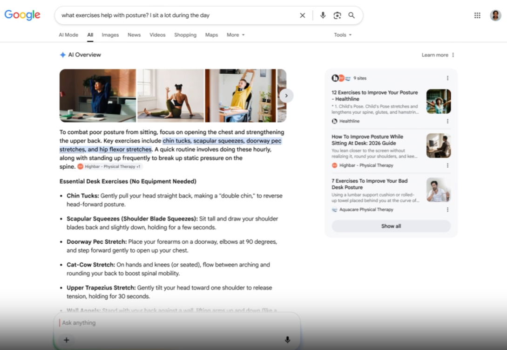Click the 'Chin Tucks:' bullet text
Image resolution: width=507 pixels, height=350 pixels.
tap(83, 196)
